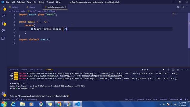Screen dimensions: 190x107
Task: Open the Edit menu
Action: (13, 2)
